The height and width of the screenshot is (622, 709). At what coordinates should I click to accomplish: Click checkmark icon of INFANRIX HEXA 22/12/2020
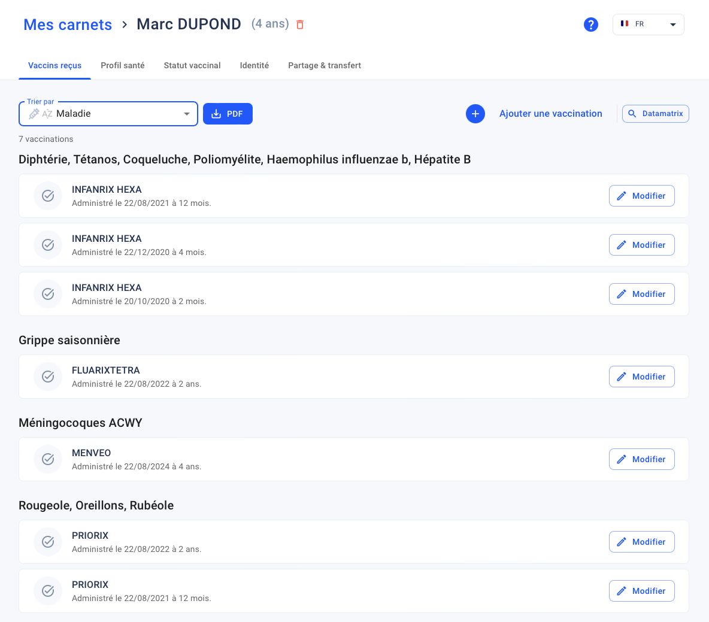48,245
